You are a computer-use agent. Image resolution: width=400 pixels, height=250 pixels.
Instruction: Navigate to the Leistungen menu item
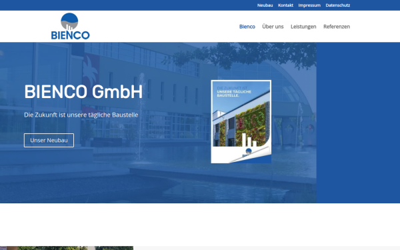(x=303, y=27)
